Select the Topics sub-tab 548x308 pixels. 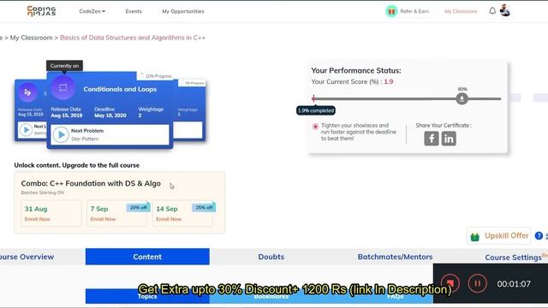tap(147, 296)
